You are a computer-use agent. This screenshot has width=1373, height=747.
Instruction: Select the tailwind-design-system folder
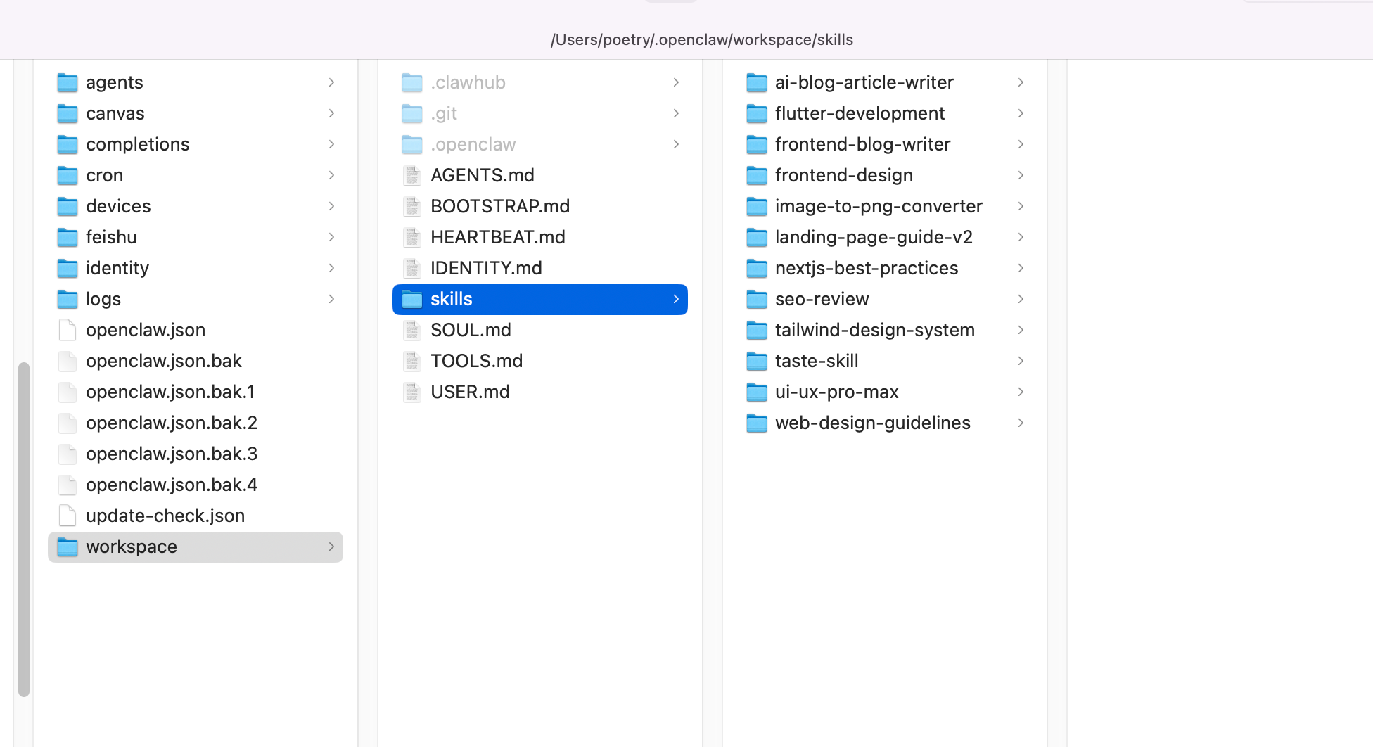(874, 331)
